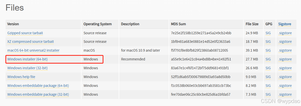Select MD5 sum of Windows installer (64-bit)

coord(201,59)
